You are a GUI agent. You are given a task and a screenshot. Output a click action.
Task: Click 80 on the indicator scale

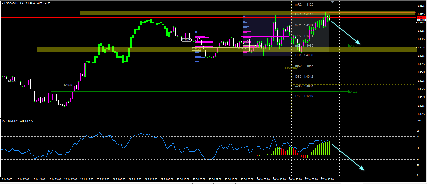point(418,131)
